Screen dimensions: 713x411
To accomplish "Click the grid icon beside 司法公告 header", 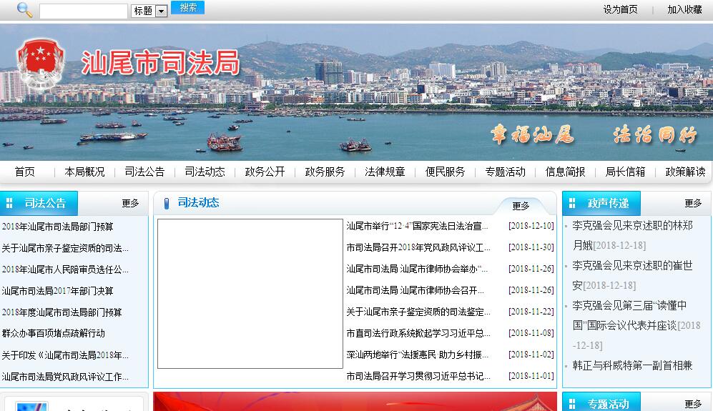I will pyautogui.click(x=10, y=203).
